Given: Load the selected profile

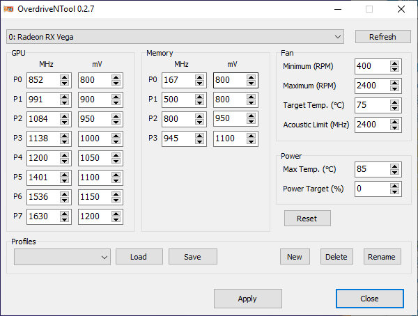Looking at the screenshot, I should click(x=139, y=257).
